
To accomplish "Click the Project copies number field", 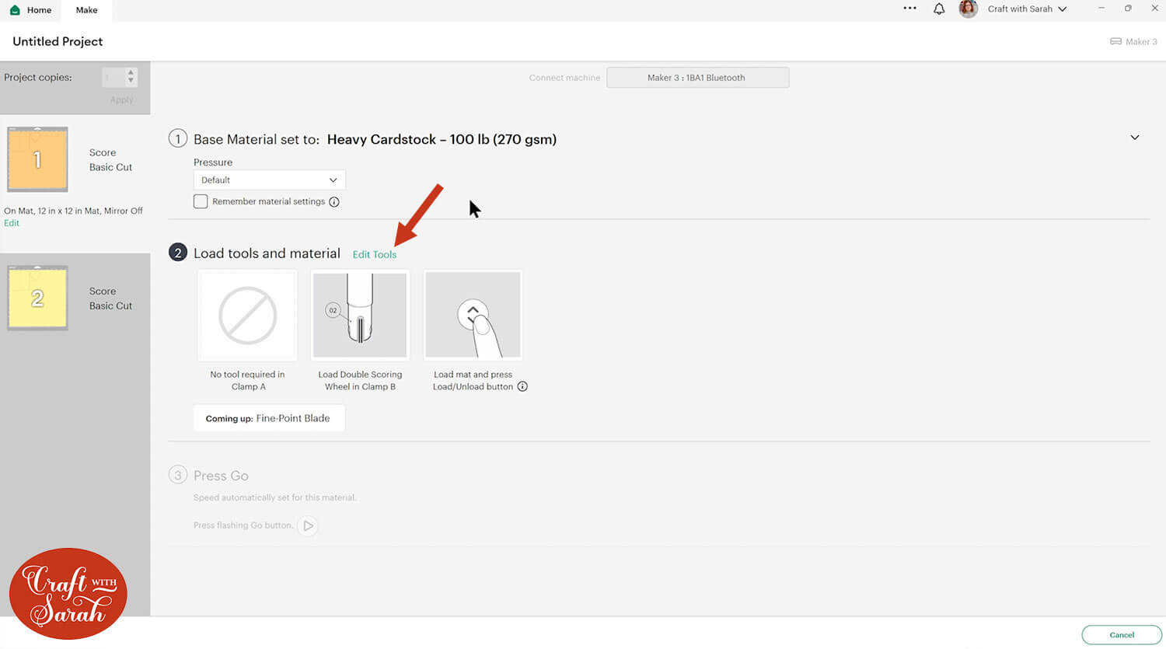I will 113,77.
